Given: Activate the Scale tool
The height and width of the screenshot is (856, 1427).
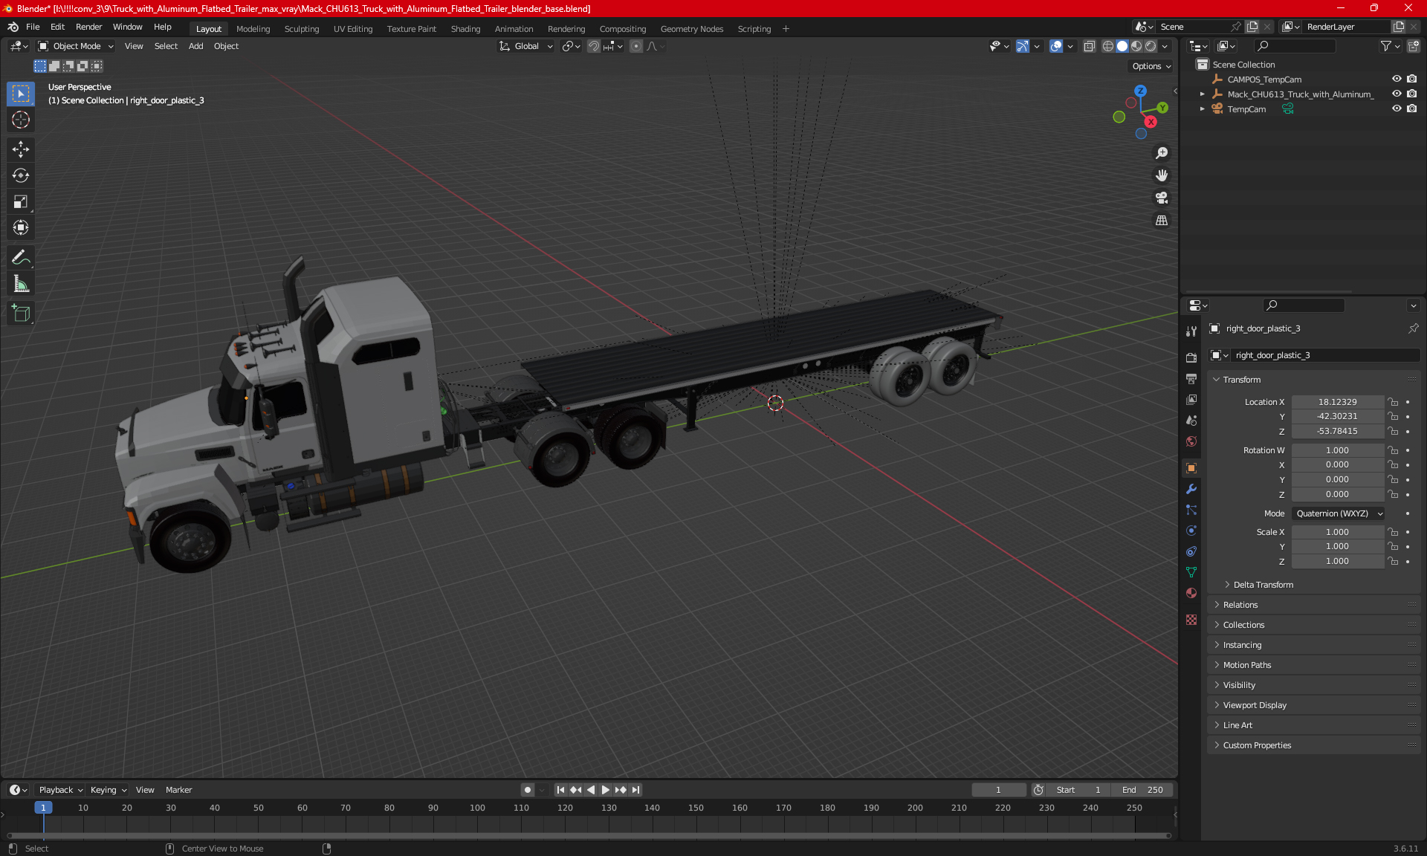Looking at the screenshot, I should pyautogui.click(x=21, y=201).
